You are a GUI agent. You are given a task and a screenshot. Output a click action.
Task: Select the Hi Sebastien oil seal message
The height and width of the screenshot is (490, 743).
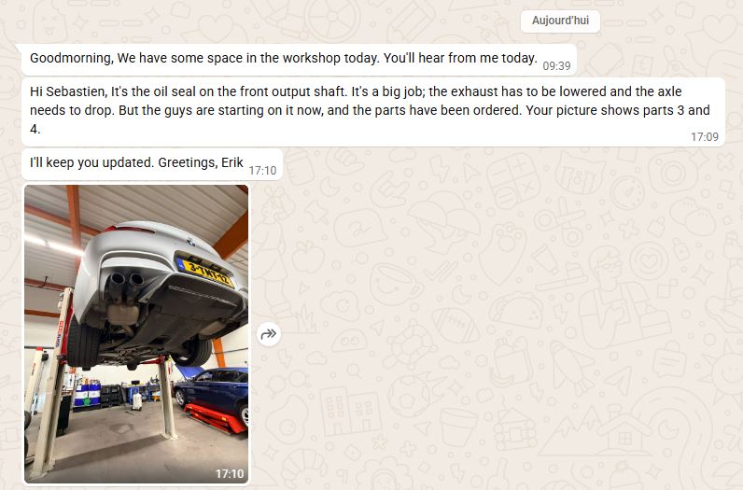(x=373, y=112)
